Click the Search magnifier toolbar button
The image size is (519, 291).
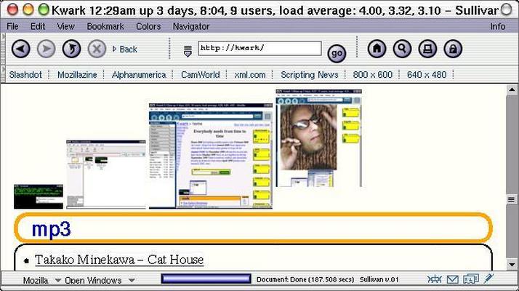tap(402, 49)
